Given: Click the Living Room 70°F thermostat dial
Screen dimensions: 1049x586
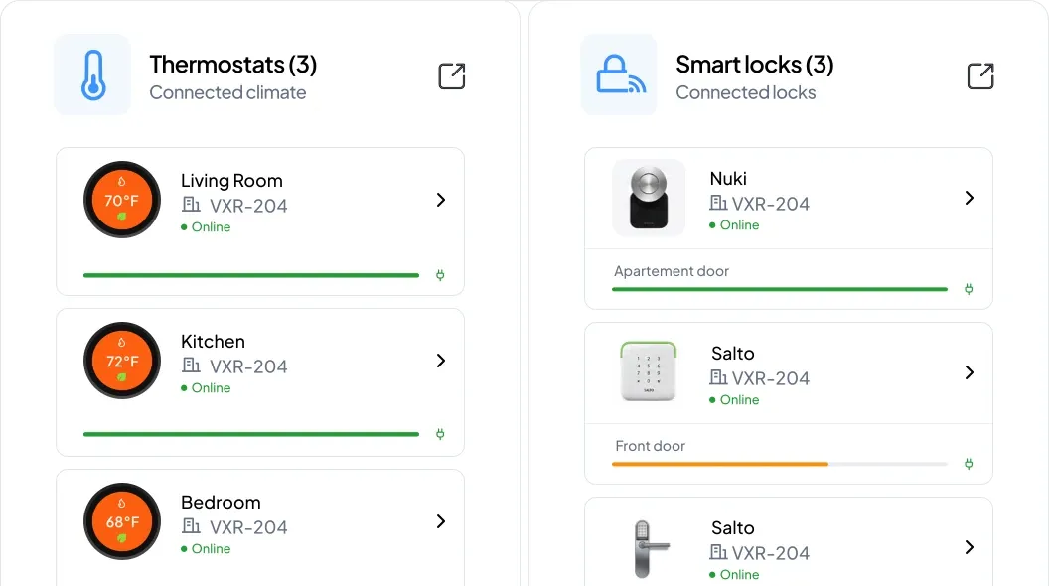Looking at the screenshot, I should click(x=122, y=200).
